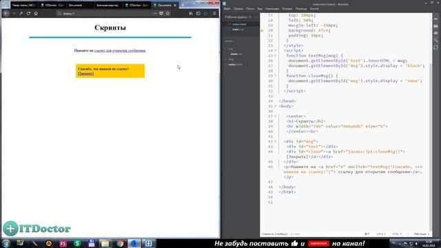Screen dimensions: 441x248
Task: Open the Правка menu in Brackets
Action: click(x=238, y=9)
